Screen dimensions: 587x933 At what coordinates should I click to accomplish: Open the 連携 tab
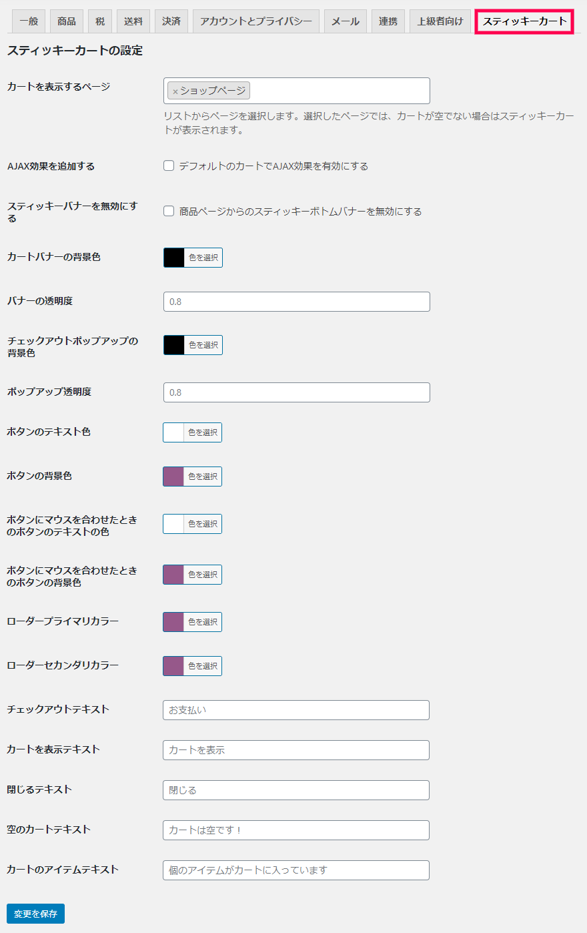coord(388,21)
